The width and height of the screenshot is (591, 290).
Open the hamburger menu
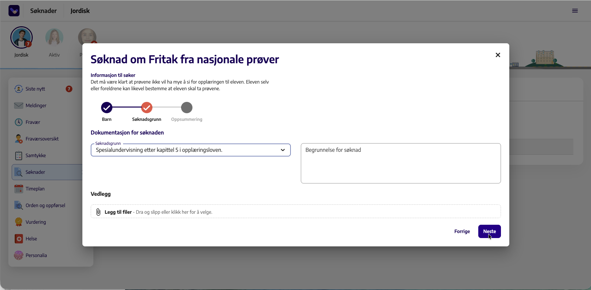pyautogui.click(x=575, y=11)
